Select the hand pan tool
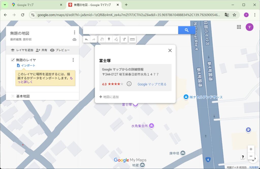 [102, 39]
